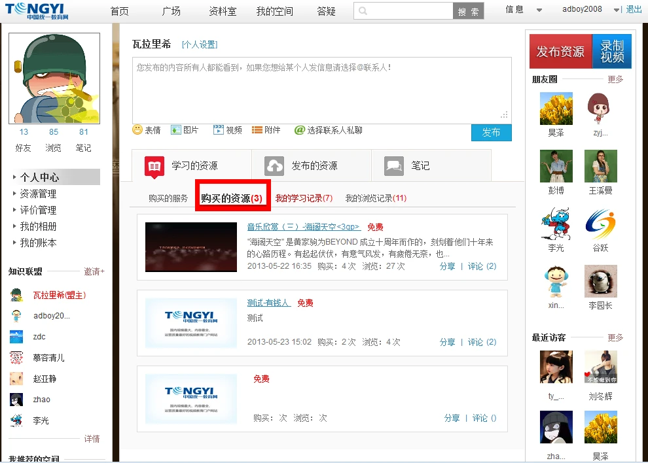This screenshot has width=648, height=463.
Task: Open friend 王溪曼's avatar
Action: [x=600, y=166]
